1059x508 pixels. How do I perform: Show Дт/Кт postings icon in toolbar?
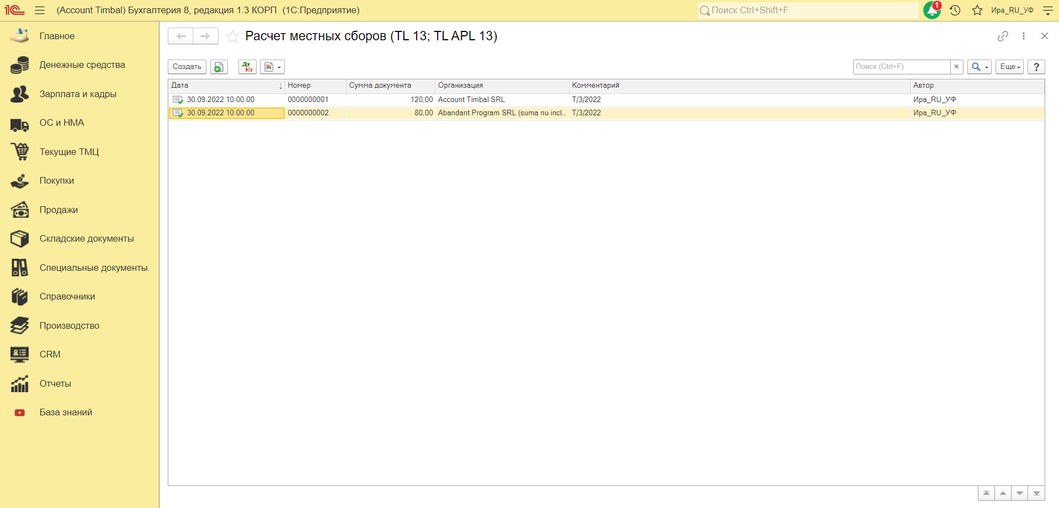point(247,67)
